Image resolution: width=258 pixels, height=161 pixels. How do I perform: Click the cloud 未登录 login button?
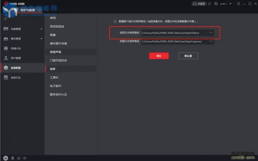[x=199, y=4]
